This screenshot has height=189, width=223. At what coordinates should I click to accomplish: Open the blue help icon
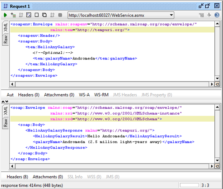coord(217,15)
